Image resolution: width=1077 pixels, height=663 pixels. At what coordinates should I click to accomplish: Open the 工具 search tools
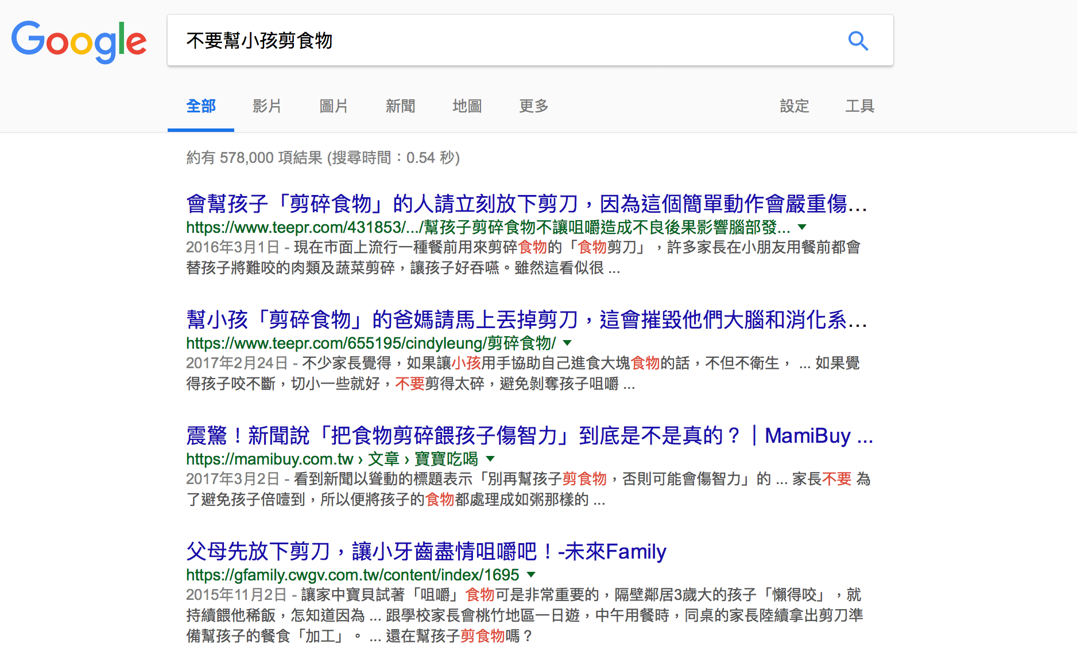(859, 106)
